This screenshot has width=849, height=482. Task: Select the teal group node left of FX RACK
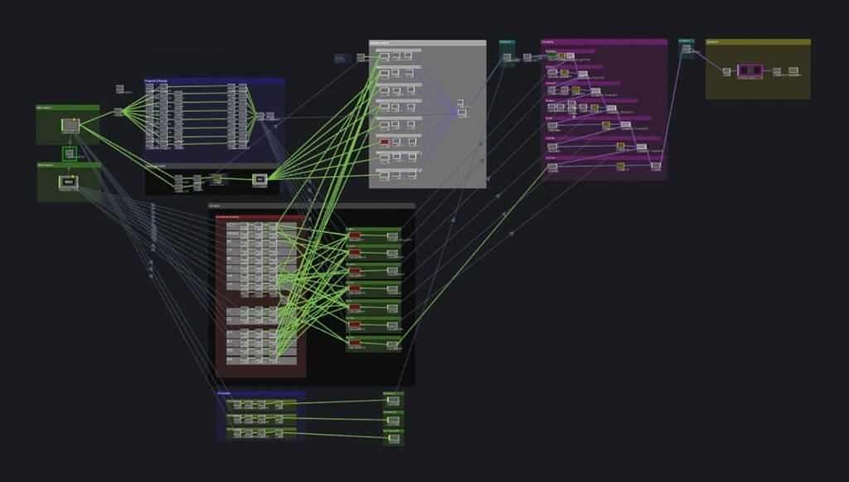coord(507,53)
